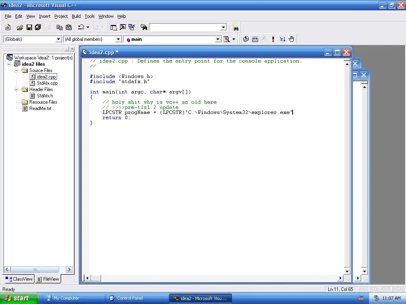
Task: Click the idea2 - Microsoft Visual taskbar button
Action: [x=200, y=298]
